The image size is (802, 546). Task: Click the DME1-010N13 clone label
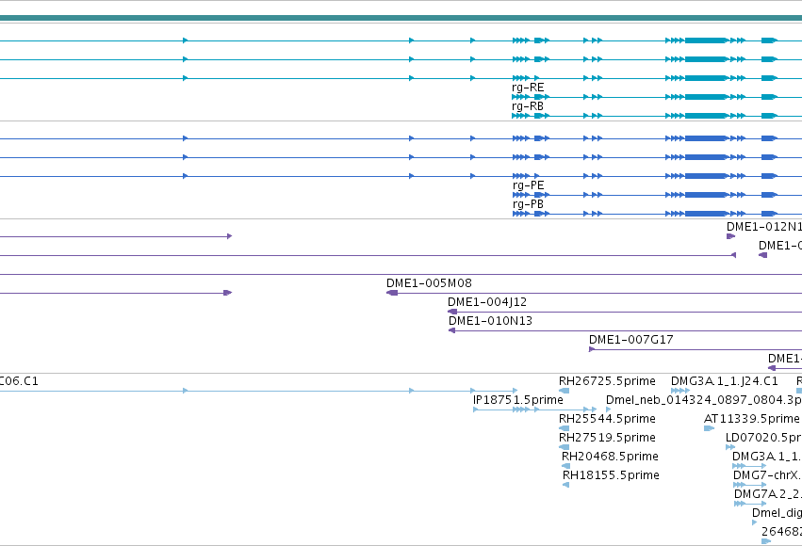[490, 321]
